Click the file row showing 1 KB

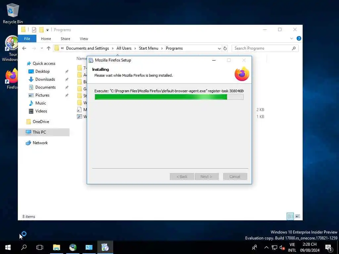click(171, 117)
